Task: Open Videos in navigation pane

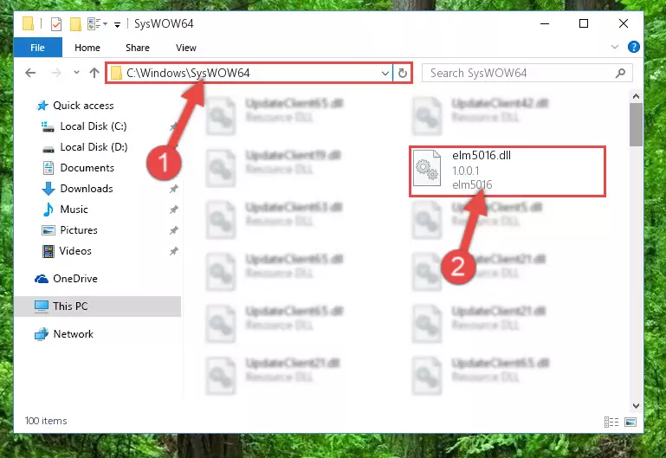Action: coord(75,251)
